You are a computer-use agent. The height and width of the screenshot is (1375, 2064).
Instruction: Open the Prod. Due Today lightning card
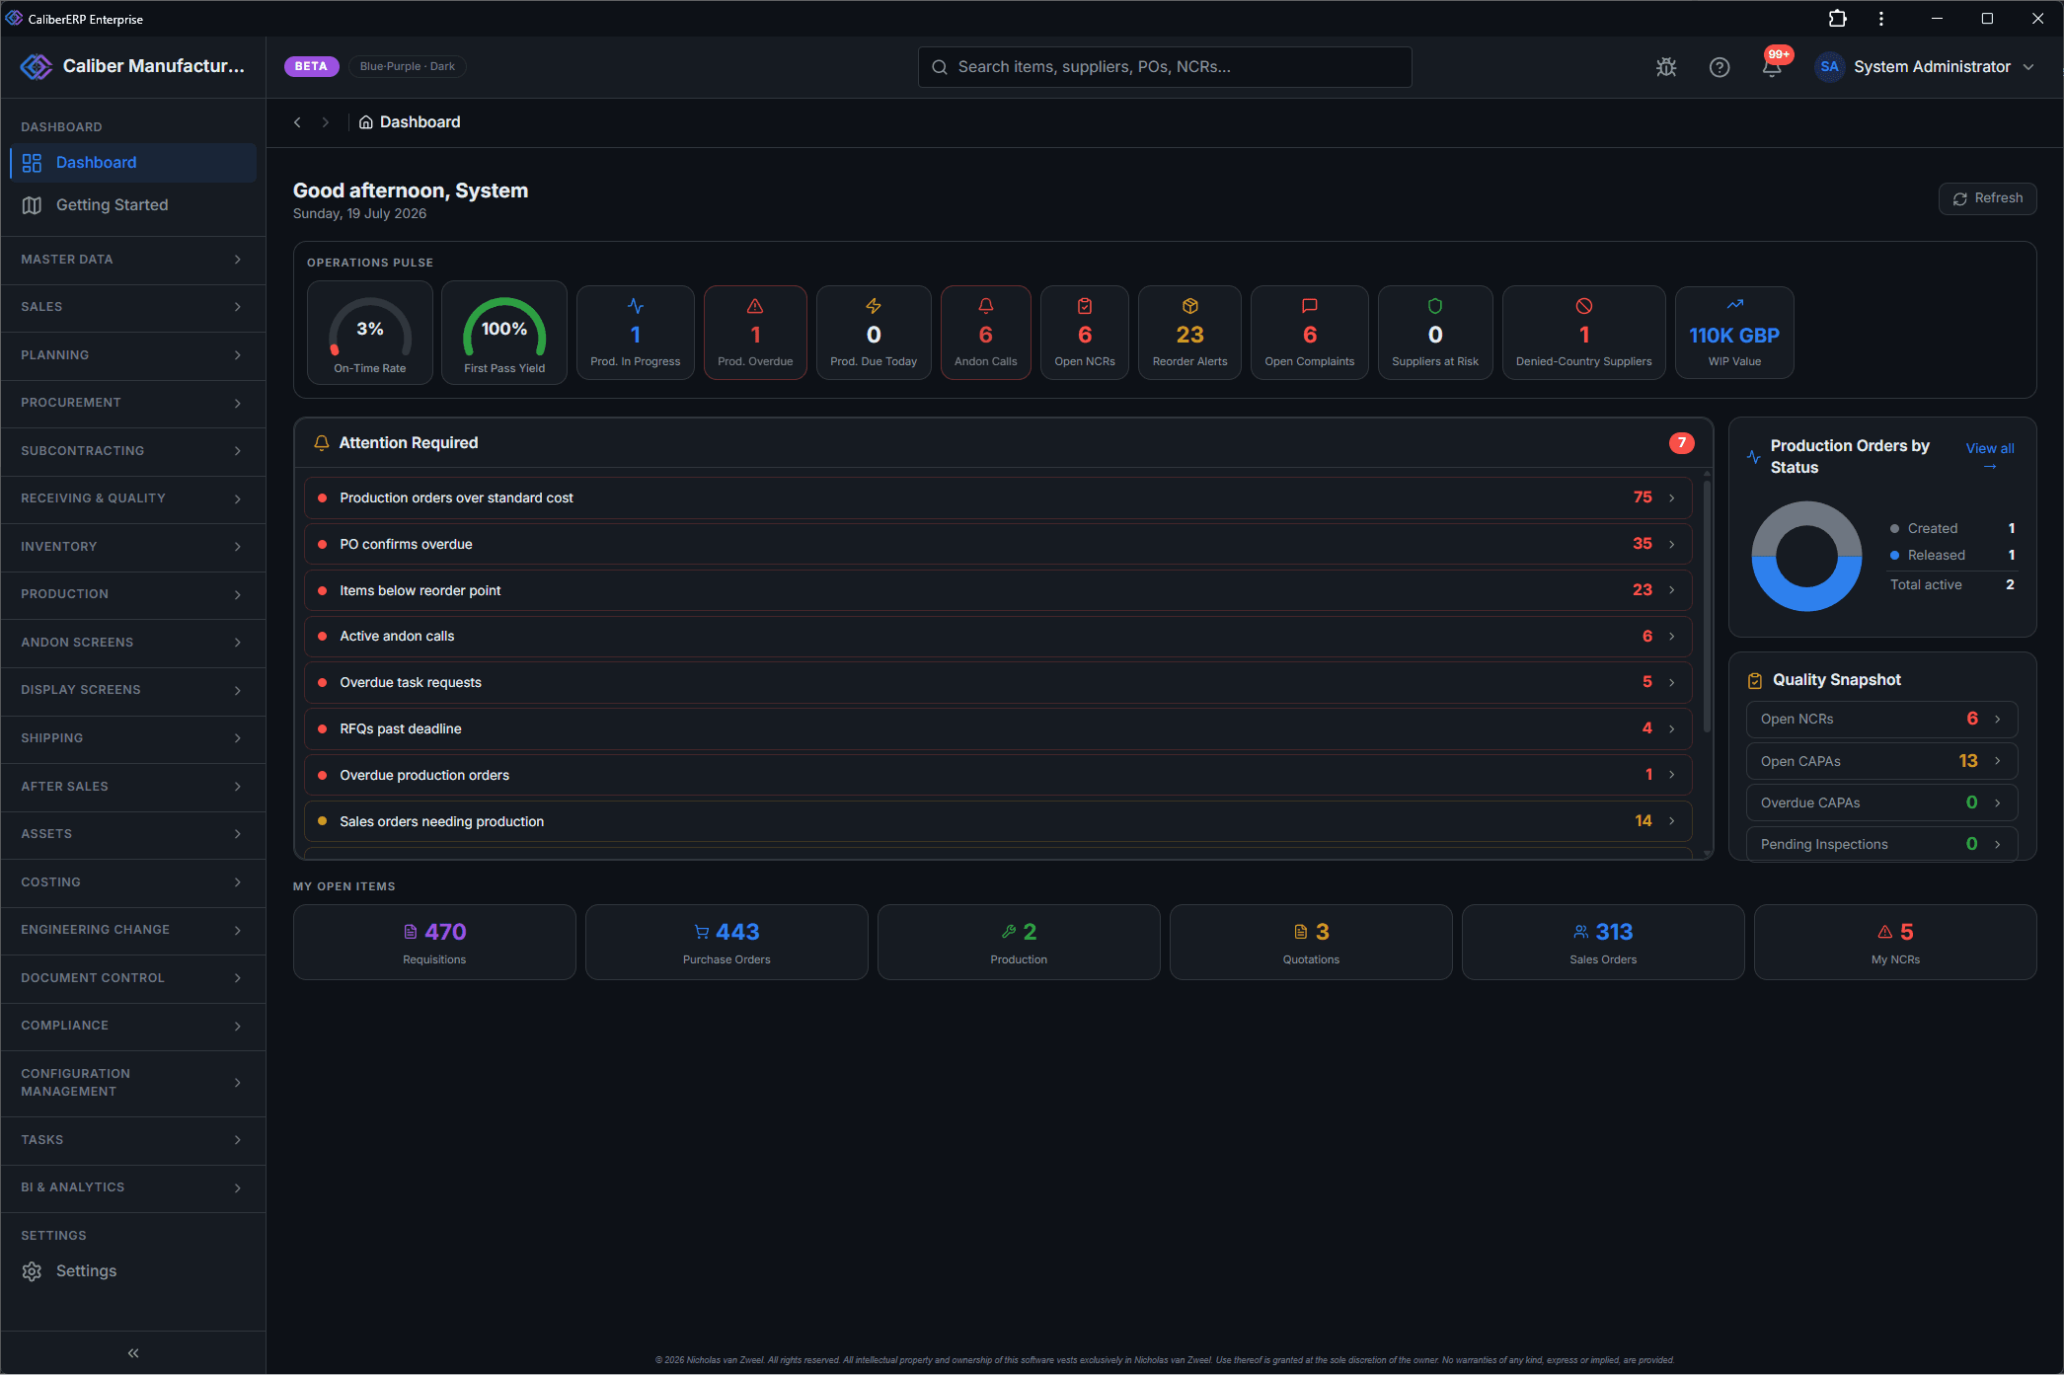tap(874, 333)
